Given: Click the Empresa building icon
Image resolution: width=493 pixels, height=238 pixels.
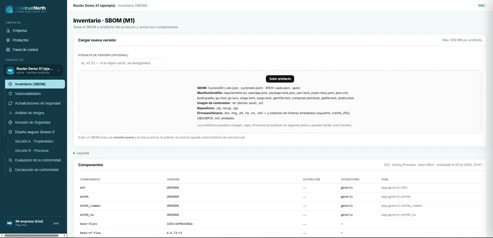Looking at the screenshot, I should [8, 31].
